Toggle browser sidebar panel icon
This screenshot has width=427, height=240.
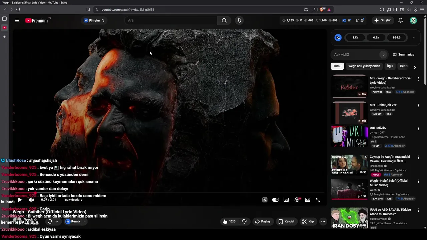click(x=395, y=9)
